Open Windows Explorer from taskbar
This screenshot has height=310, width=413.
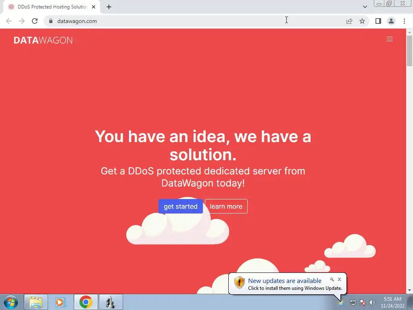click(36, 302)
